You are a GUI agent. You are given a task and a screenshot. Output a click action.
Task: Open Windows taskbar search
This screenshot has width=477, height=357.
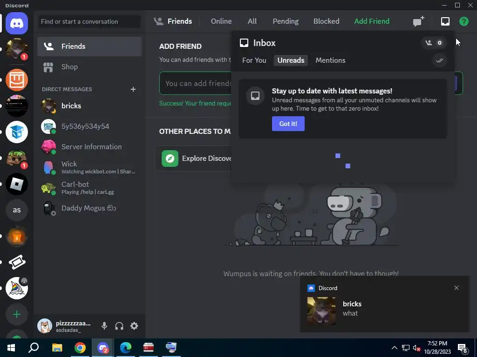(x=34, y=348)
